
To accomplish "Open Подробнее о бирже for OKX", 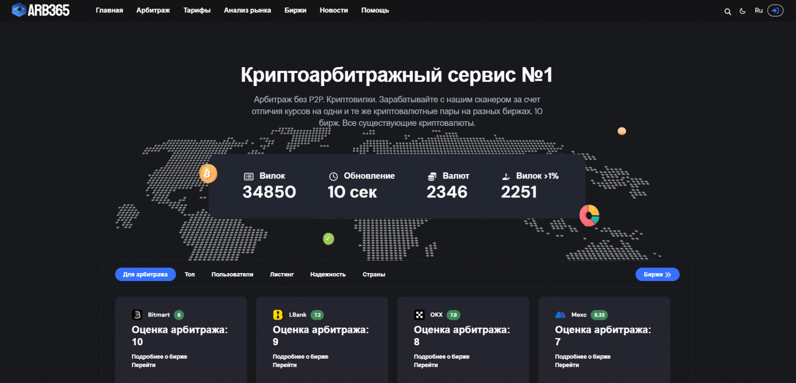I will pos(442,357).
